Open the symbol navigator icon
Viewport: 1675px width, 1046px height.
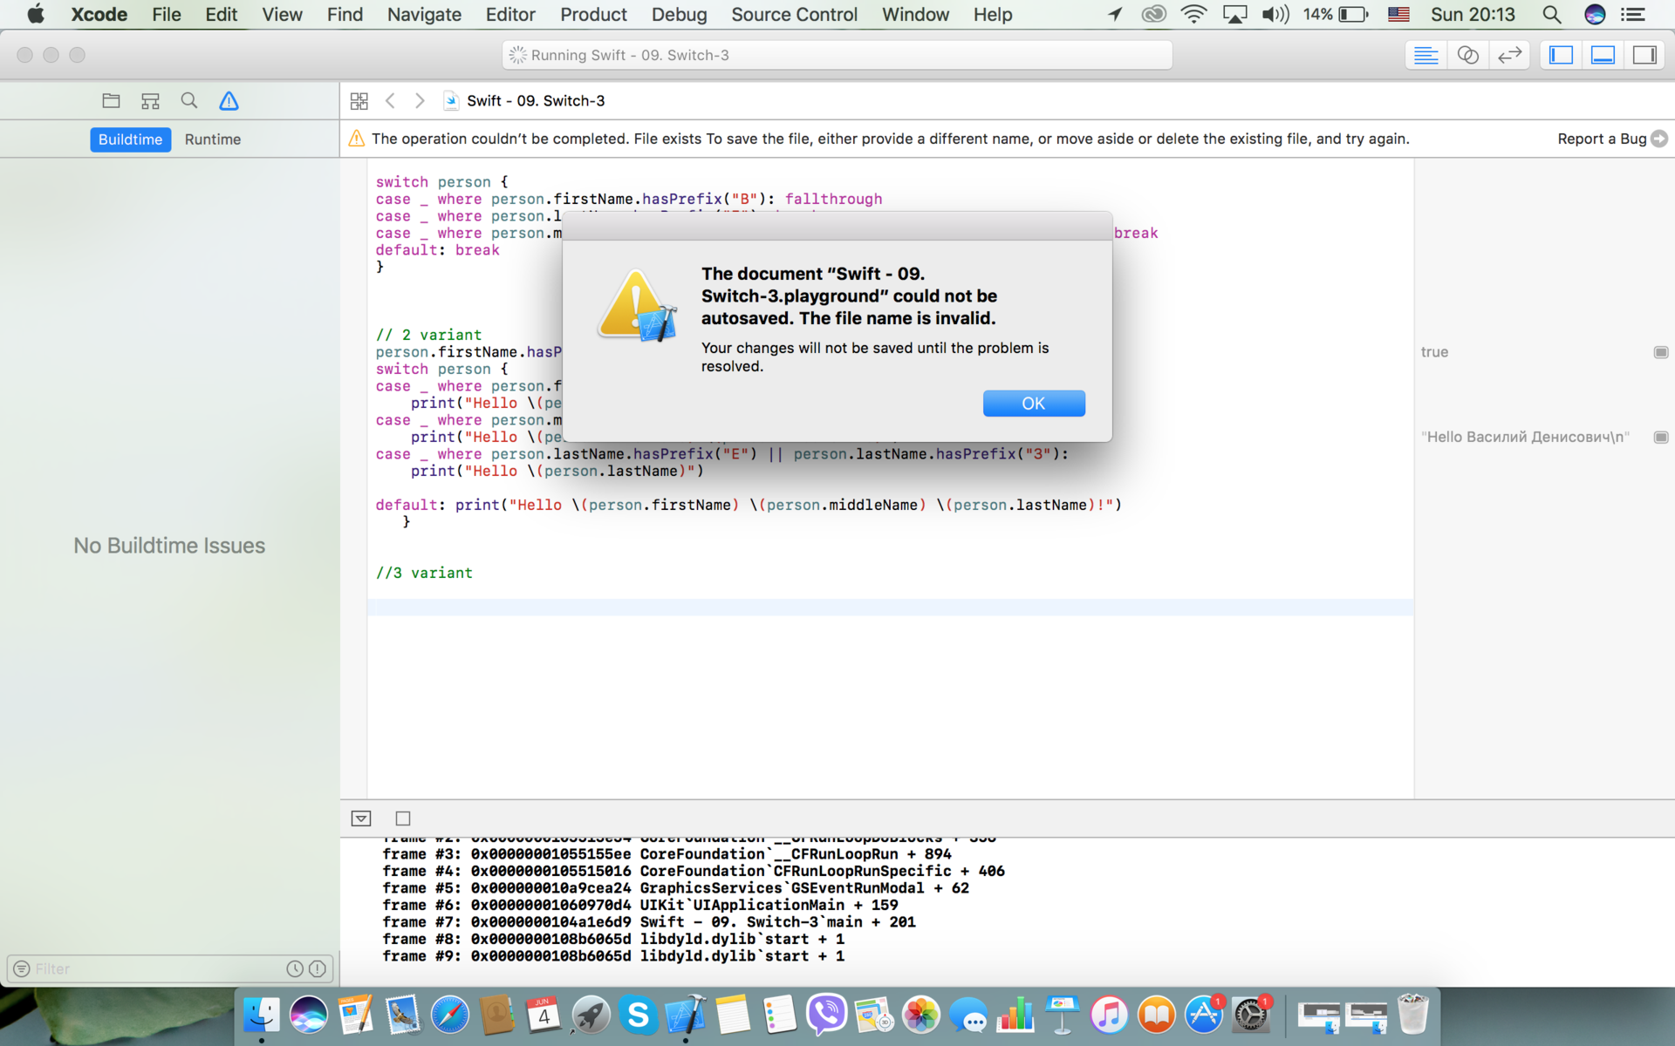[150, 100]
